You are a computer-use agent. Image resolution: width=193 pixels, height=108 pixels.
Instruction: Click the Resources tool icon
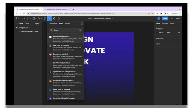49,19
